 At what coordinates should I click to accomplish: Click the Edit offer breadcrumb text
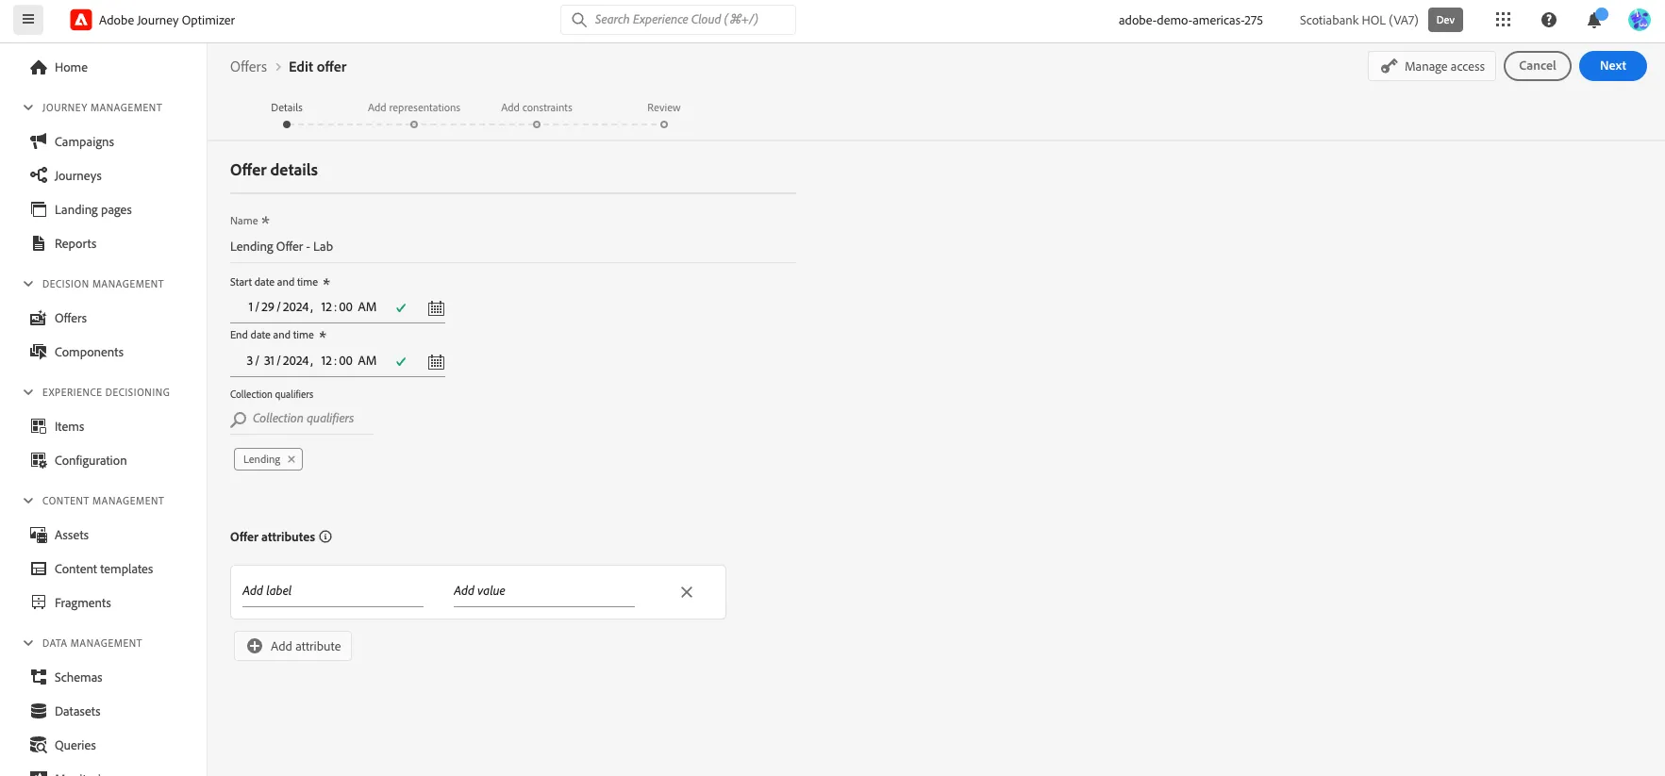point(318,67)
